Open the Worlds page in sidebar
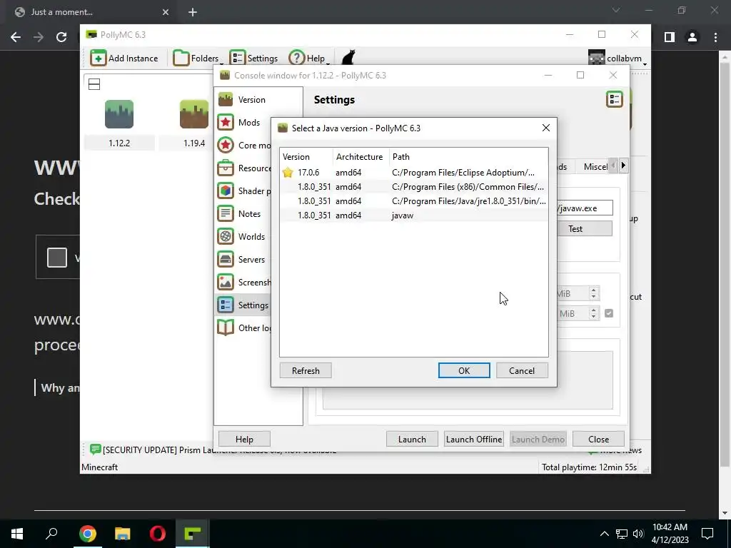The height and width of the screenshot is (548, 731). pos(243,236)
